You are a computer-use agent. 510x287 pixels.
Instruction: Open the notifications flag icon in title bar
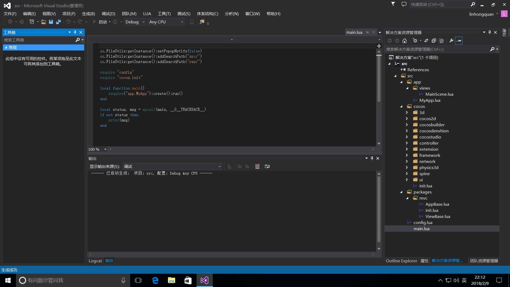393,4
